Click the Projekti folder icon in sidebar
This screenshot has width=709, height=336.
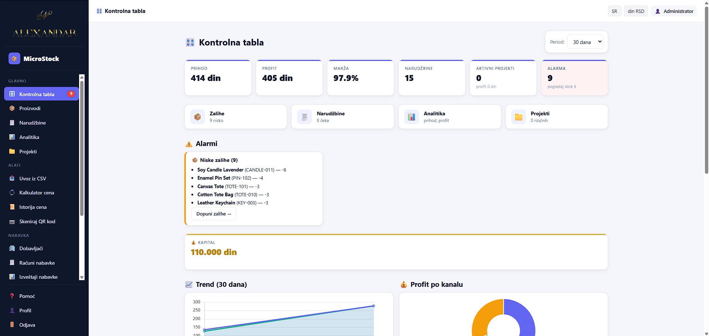click(12, 152)
